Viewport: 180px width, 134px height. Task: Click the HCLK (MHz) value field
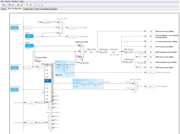113,52
